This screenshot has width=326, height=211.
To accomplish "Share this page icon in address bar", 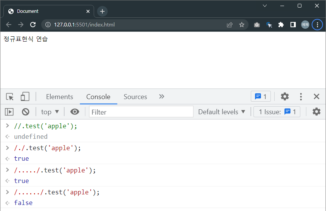I will click(230, 25).
